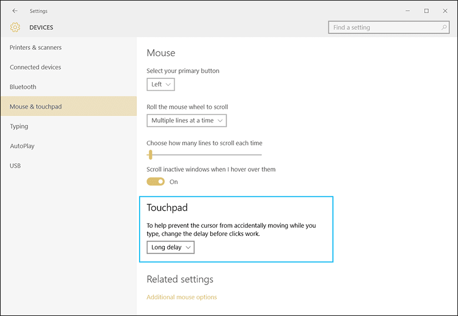Close the Settings window
This screenshot has height=316, width=458.
[x=445, y=11]
